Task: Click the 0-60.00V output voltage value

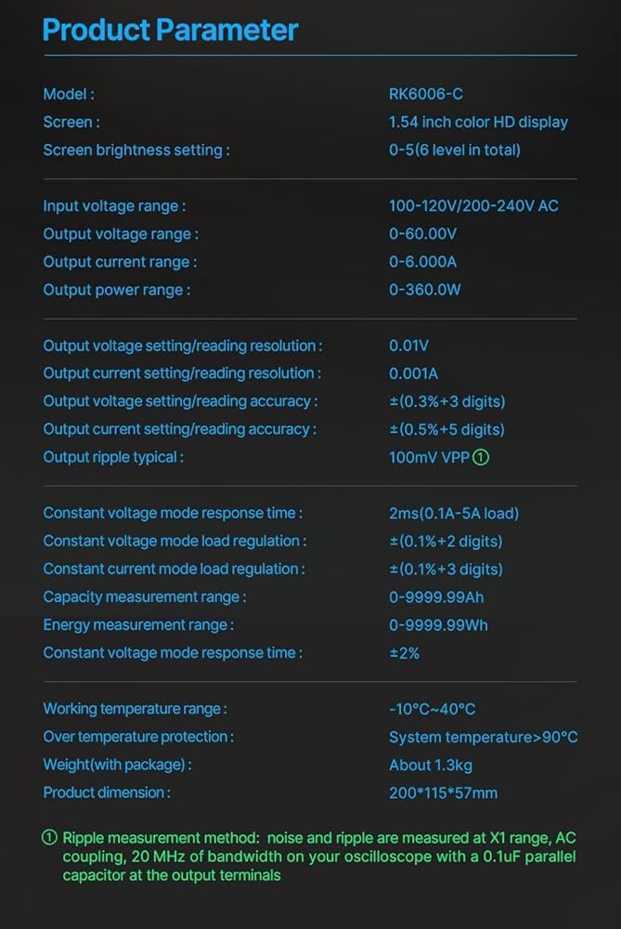Action: point(423,233)
